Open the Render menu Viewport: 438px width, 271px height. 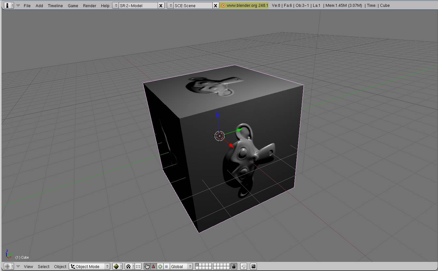90,6
